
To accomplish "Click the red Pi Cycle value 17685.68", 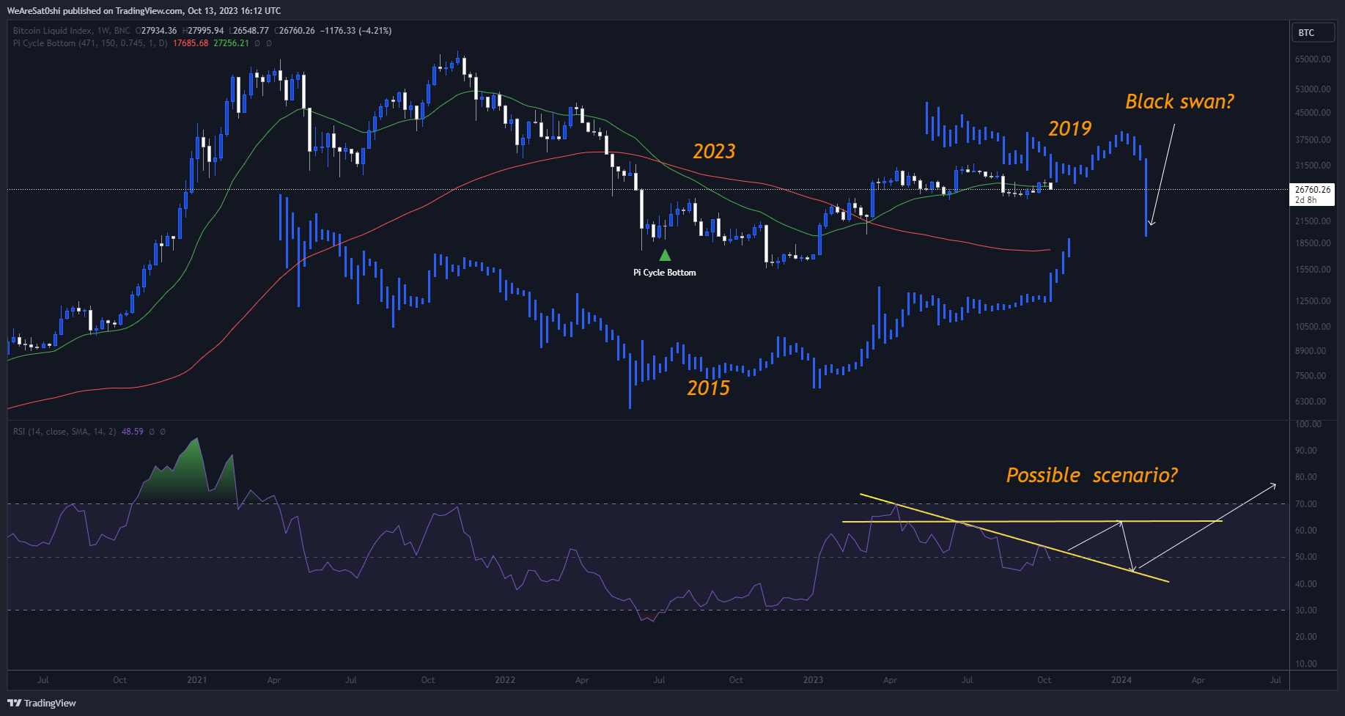I will coord(191,43).
